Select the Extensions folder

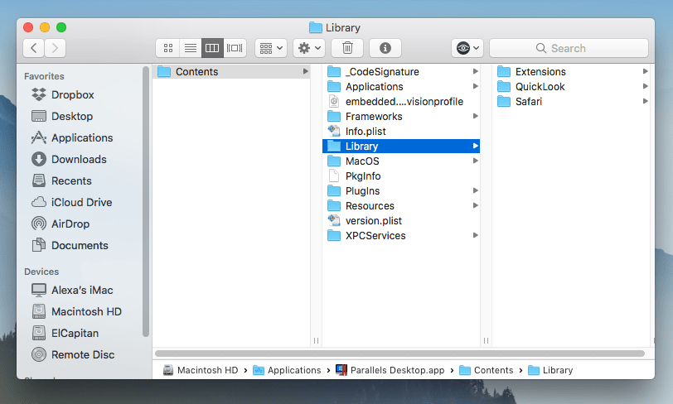pos(571,72)
